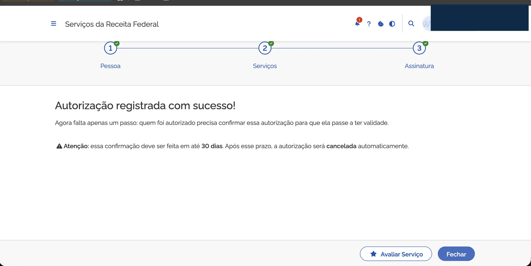Click the green check on Assinatura step
The height and width of the screenshot is (266, 531).
(425, 42)
